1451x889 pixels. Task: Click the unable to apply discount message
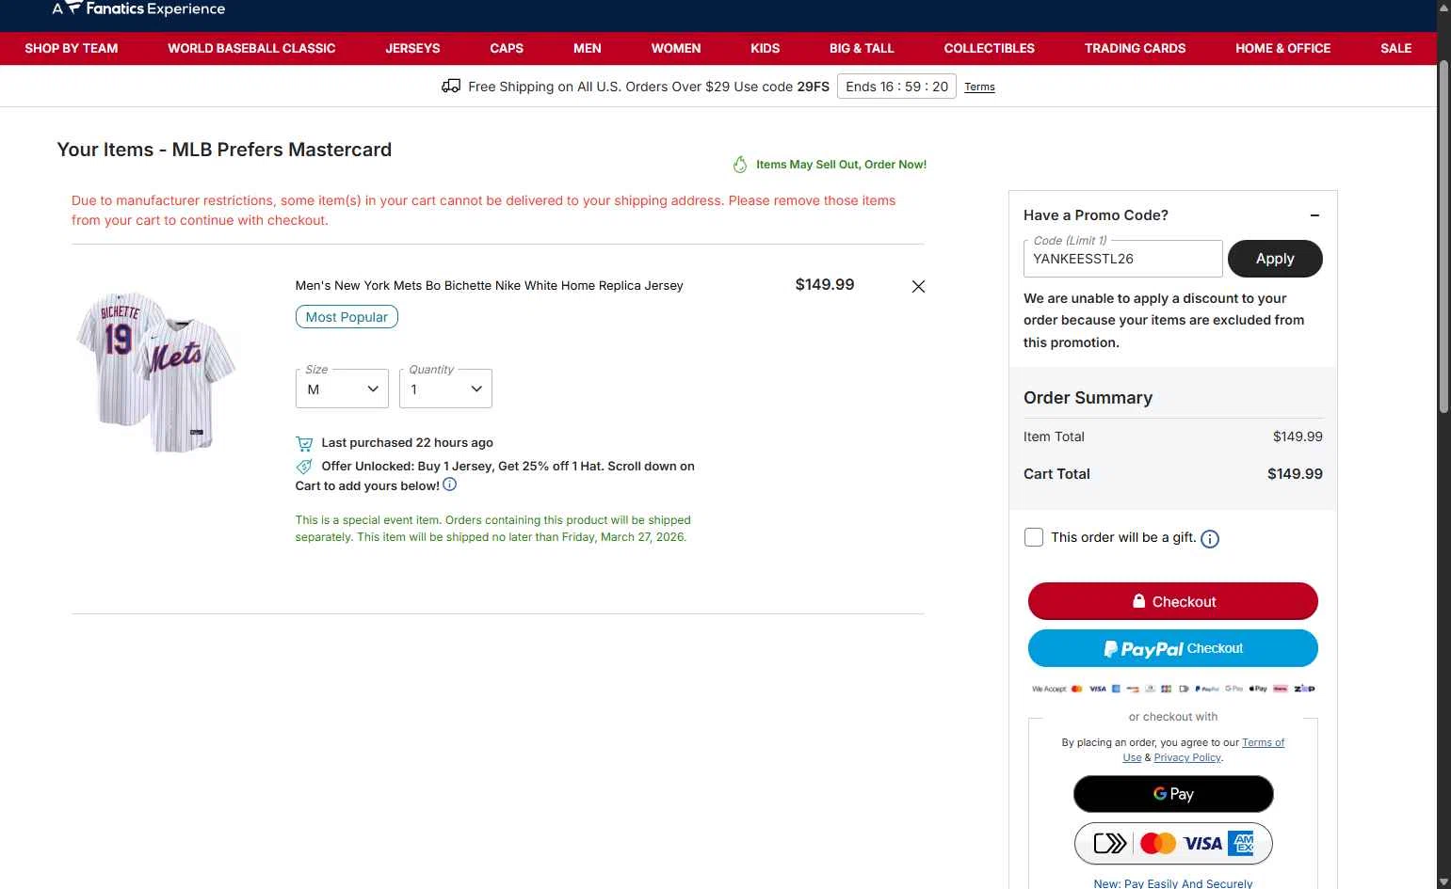click(x=1164, y=320)
